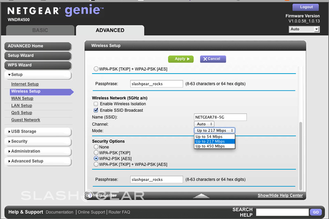Toggle Enable SSID Broadcast checkbox

[x=96, y=111]
